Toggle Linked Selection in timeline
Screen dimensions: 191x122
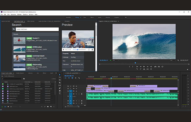pyautogui.click(x=72, y=78)
